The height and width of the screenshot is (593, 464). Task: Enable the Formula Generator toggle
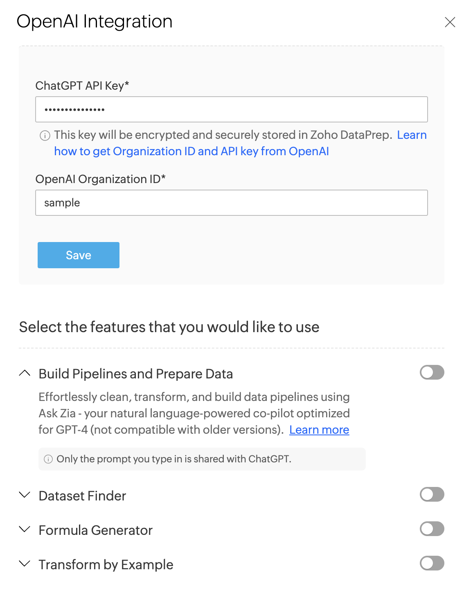pyautogui.click(x=432, y=529)
